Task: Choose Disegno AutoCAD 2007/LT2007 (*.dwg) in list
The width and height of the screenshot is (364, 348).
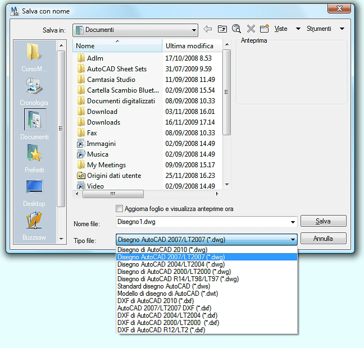Action: (207, 257)
